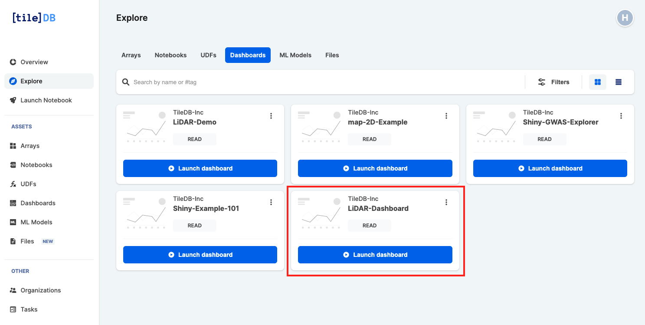Image resolution: width=645 pixels, height=325 pixels.
Task: Open the Overview section from the sidebar
Action: point(33,62)
